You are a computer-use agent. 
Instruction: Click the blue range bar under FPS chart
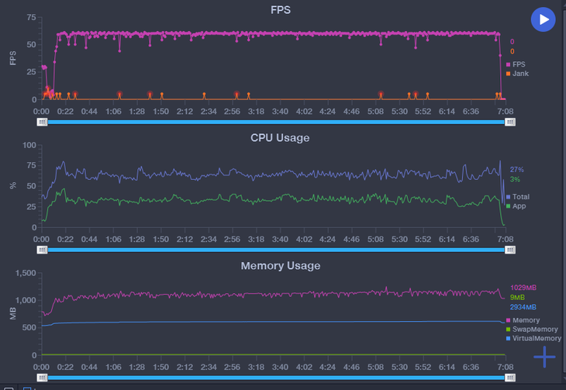coord(276,122)
